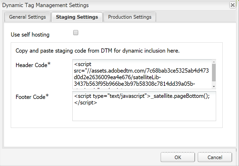Open the Production Settings tab

click(x=130, y=17)
